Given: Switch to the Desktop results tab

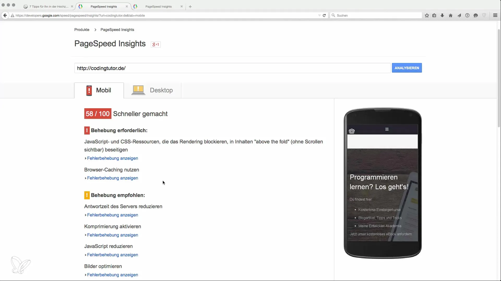Looking at the screenshot, I should (x=152, y=90).
